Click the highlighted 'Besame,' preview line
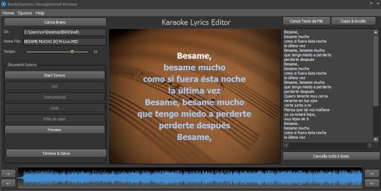This screenshot has width=381, height=191. pos(194,56)
